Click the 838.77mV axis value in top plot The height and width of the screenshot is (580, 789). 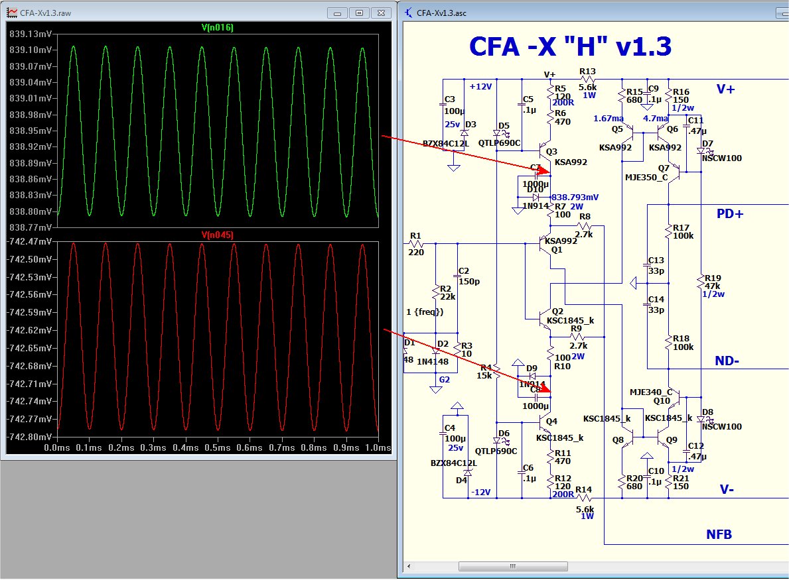(30, 227)
